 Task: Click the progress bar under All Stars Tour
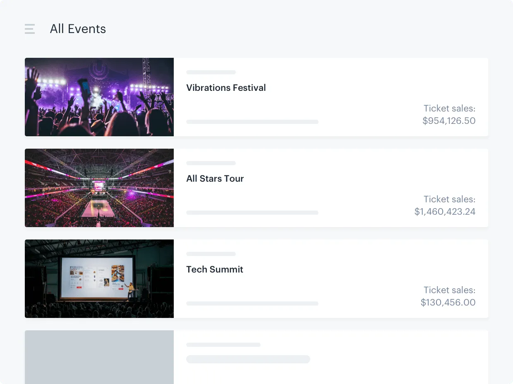[252, 213]
